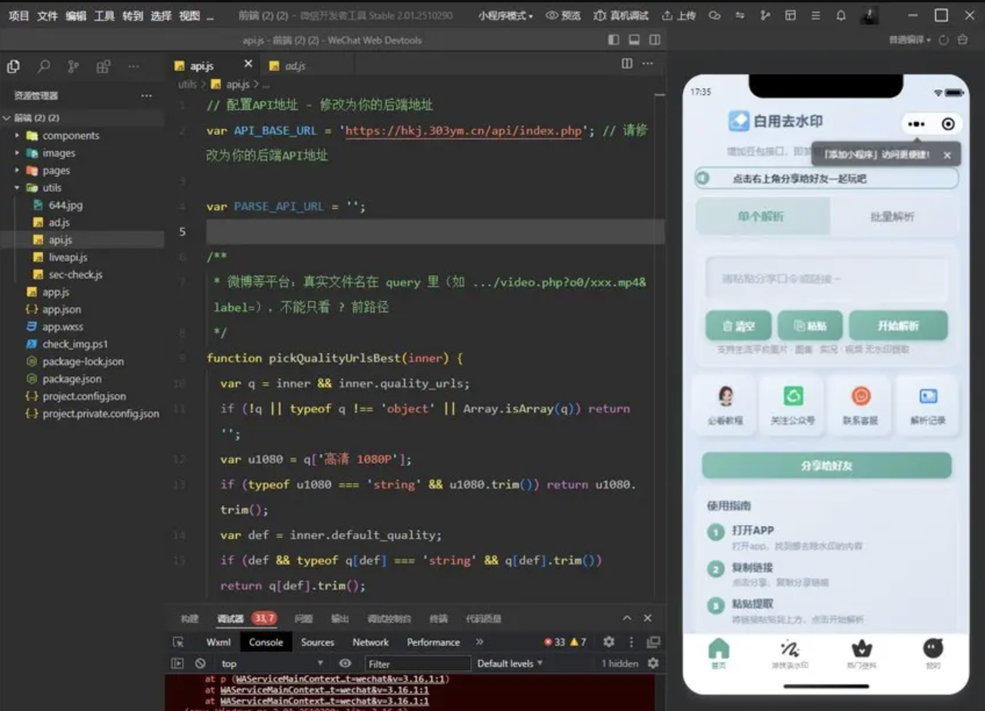Open the 文件 menu
This screenshot has height=711, width=985.
point(47,16)
